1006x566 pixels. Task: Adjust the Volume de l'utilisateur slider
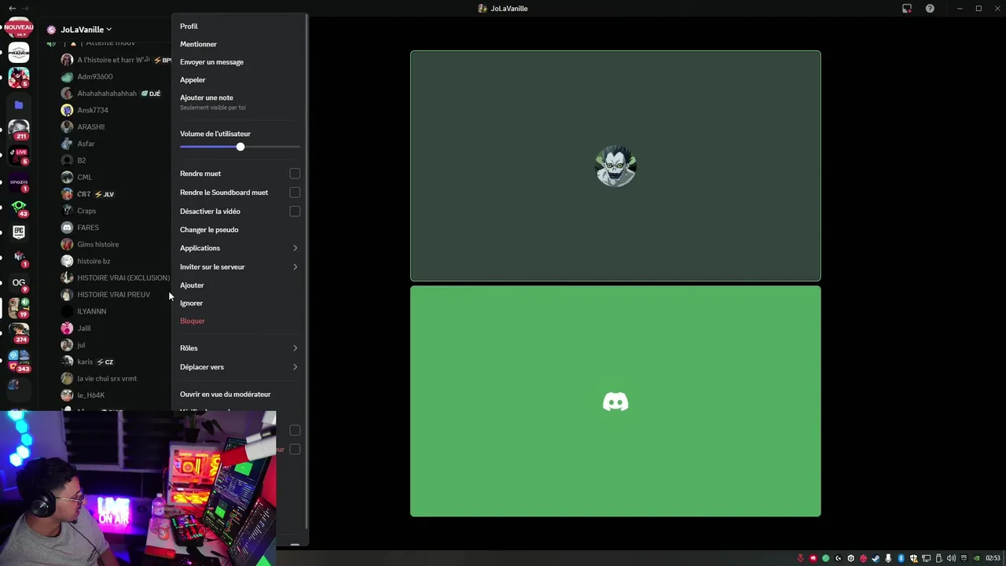(x=240, y=147)
